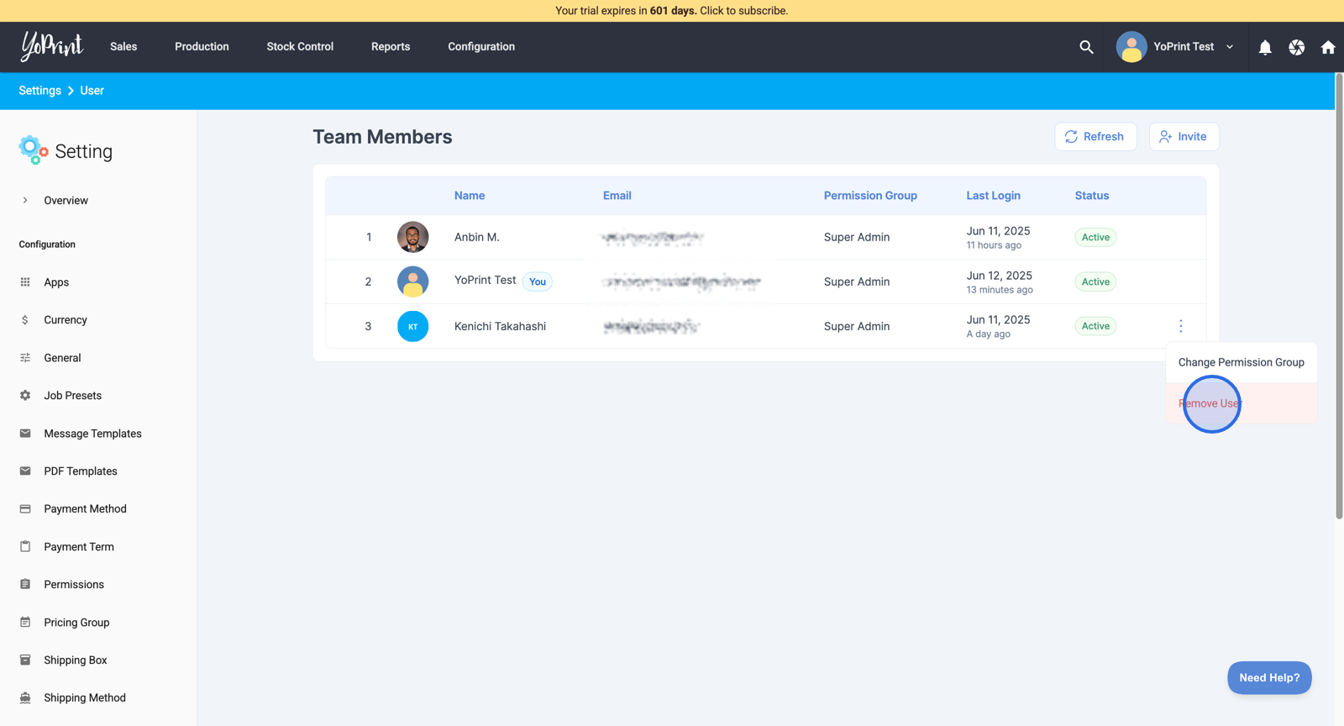This screenshot has height=726, width=1344.
Task: Open Overview in sidebar
Action: [x=66, y=200]
